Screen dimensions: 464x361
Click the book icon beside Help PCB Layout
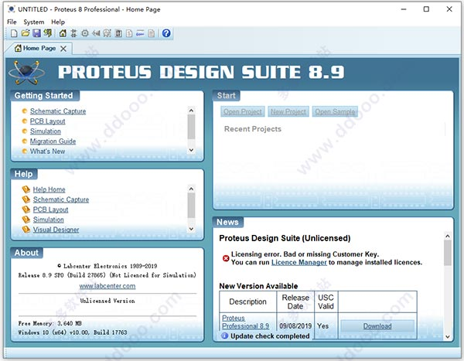pyautogui.click(x=26, y=209)
